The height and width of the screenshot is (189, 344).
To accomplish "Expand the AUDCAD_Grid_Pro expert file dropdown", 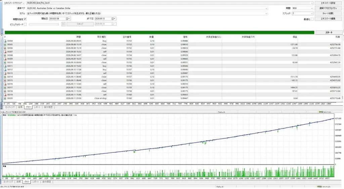I will click(x=311, y=3).
